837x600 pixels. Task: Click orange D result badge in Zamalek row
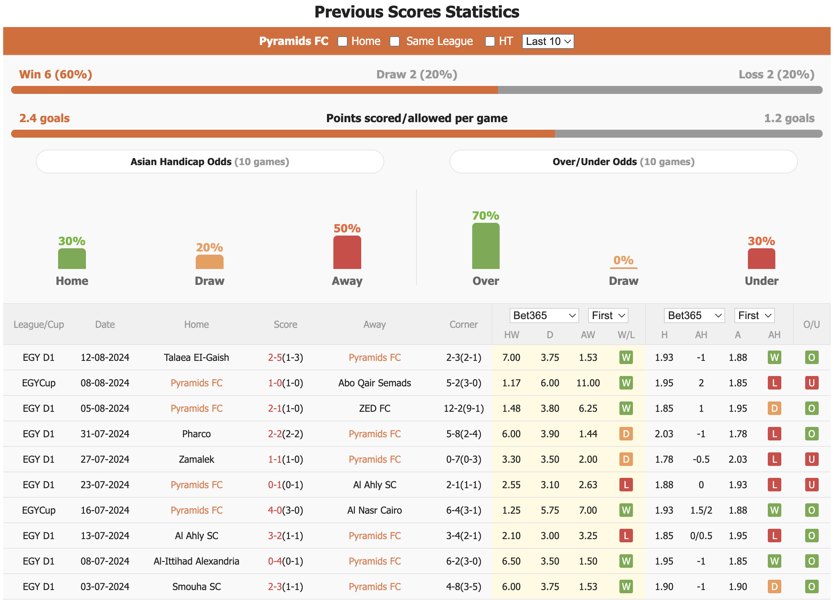(626, 459)
